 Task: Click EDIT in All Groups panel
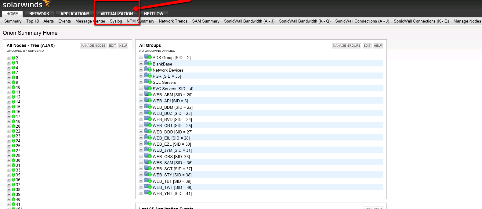[x=367, y=46]
